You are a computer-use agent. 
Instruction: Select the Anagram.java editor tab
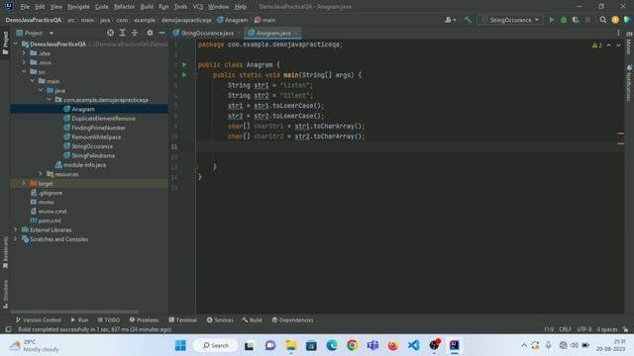[273, 33]
